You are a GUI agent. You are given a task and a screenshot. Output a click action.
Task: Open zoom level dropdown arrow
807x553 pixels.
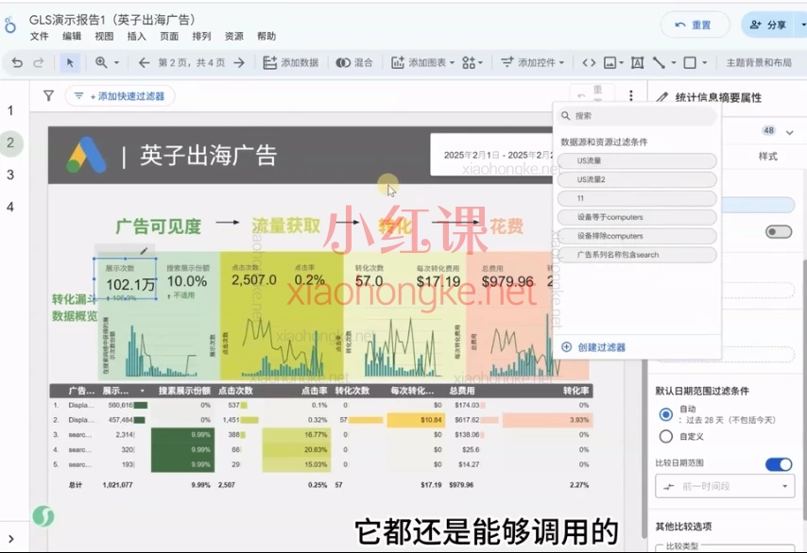pyautogui.click(x=116, y=62)
